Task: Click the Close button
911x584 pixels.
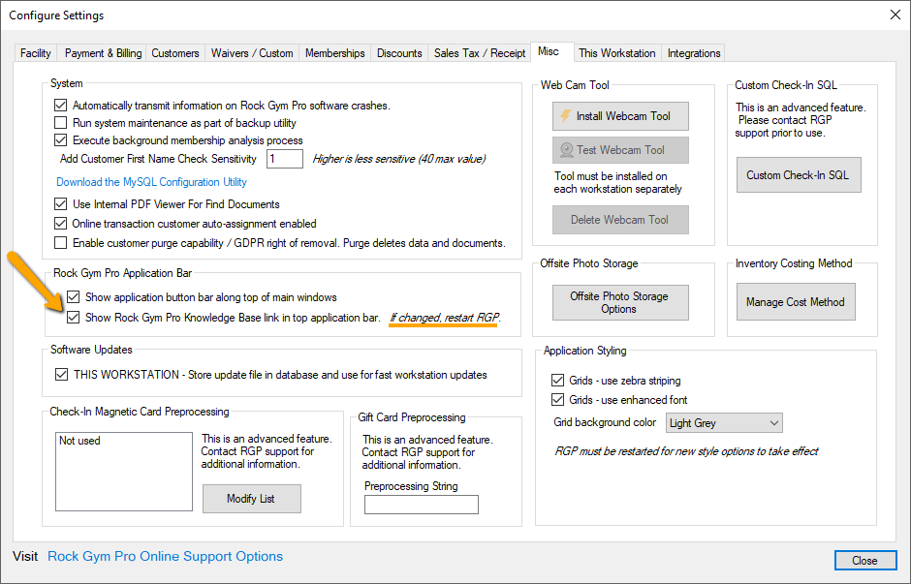Action: tap(865, 561)
